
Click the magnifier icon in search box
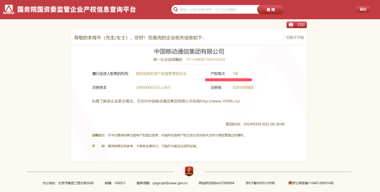(176, 9)
